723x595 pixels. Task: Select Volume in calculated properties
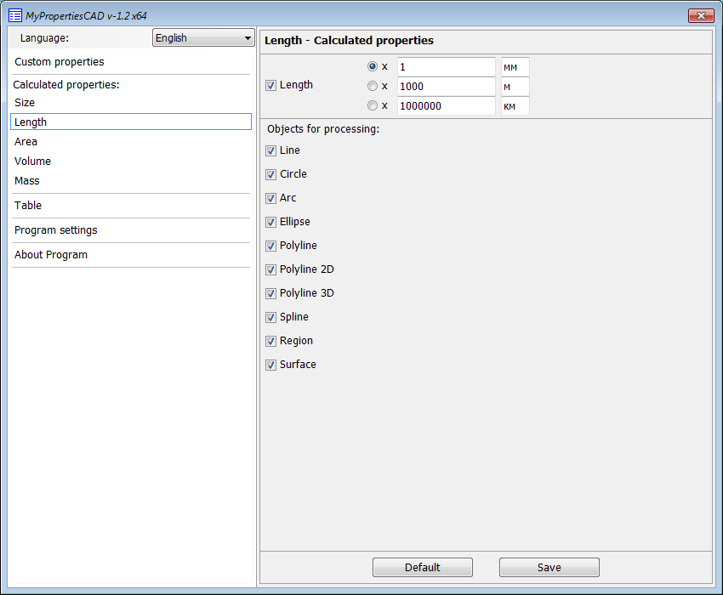pyautogui.click(x=32, y=161)
